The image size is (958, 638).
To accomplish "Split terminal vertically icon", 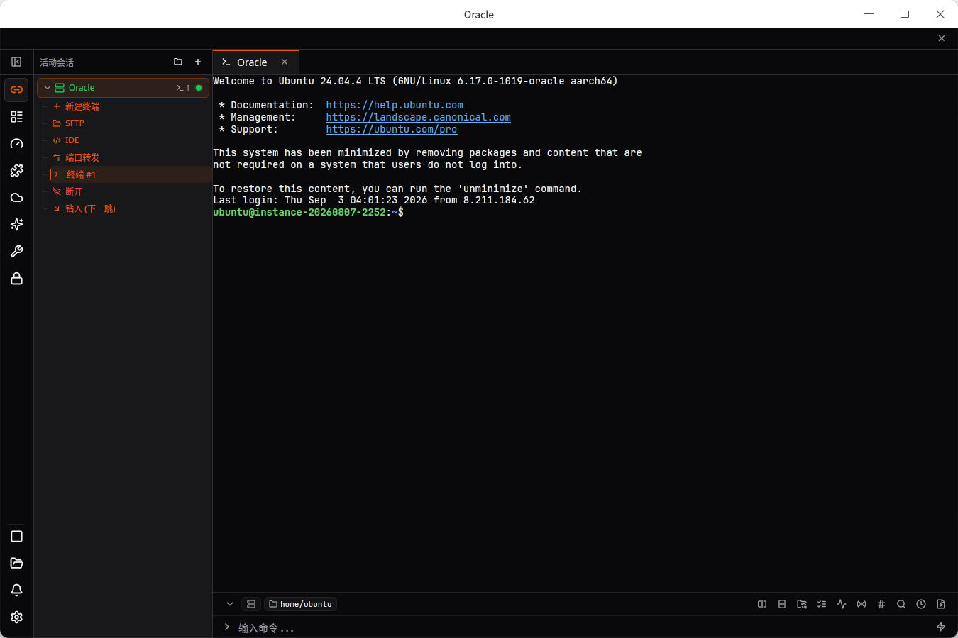I will coord(782,604).
